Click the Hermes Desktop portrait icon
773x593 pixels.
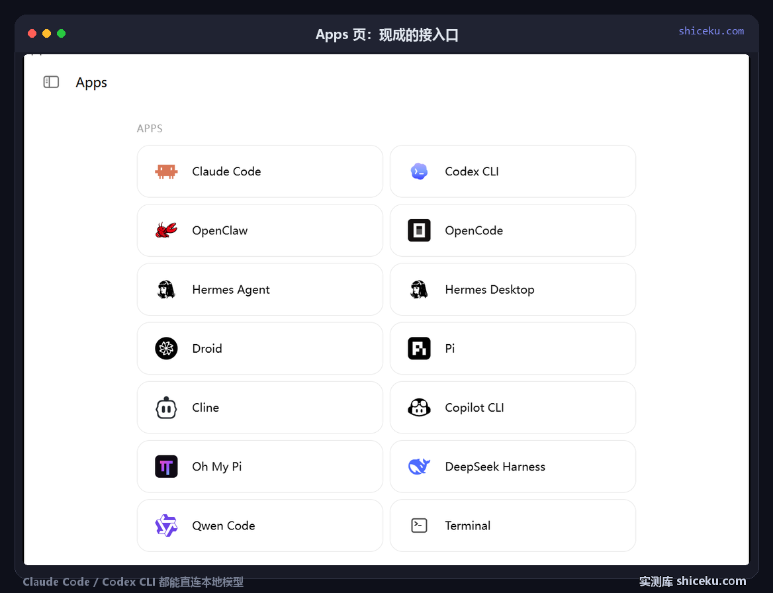click(419, 289)
